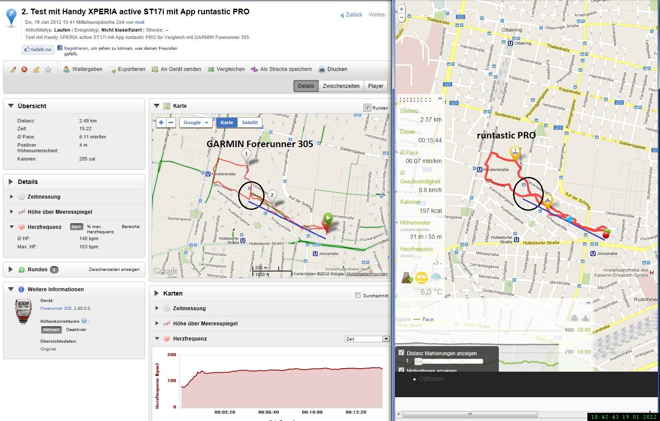Switch heart rate display to Bereiche
660x421 pixels.
pos(131,227)
